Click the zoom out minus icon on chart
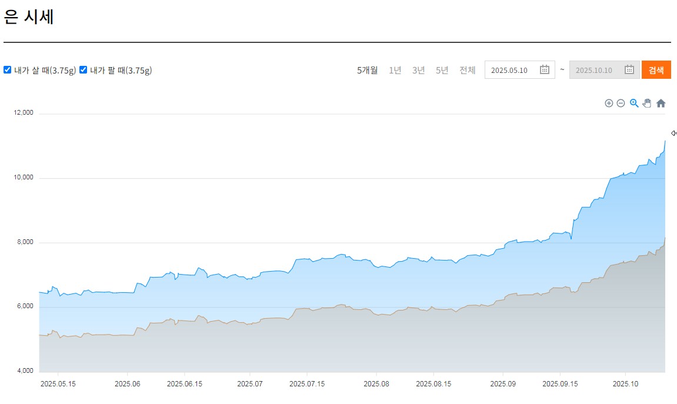 621,103
